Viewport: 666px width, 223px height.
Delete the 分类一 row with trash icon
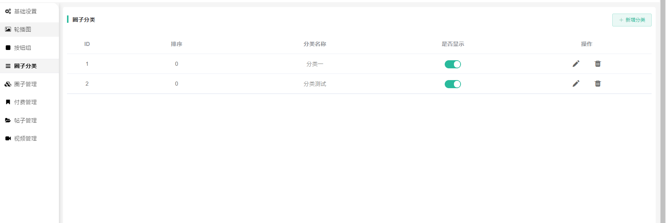click(598, 64)
